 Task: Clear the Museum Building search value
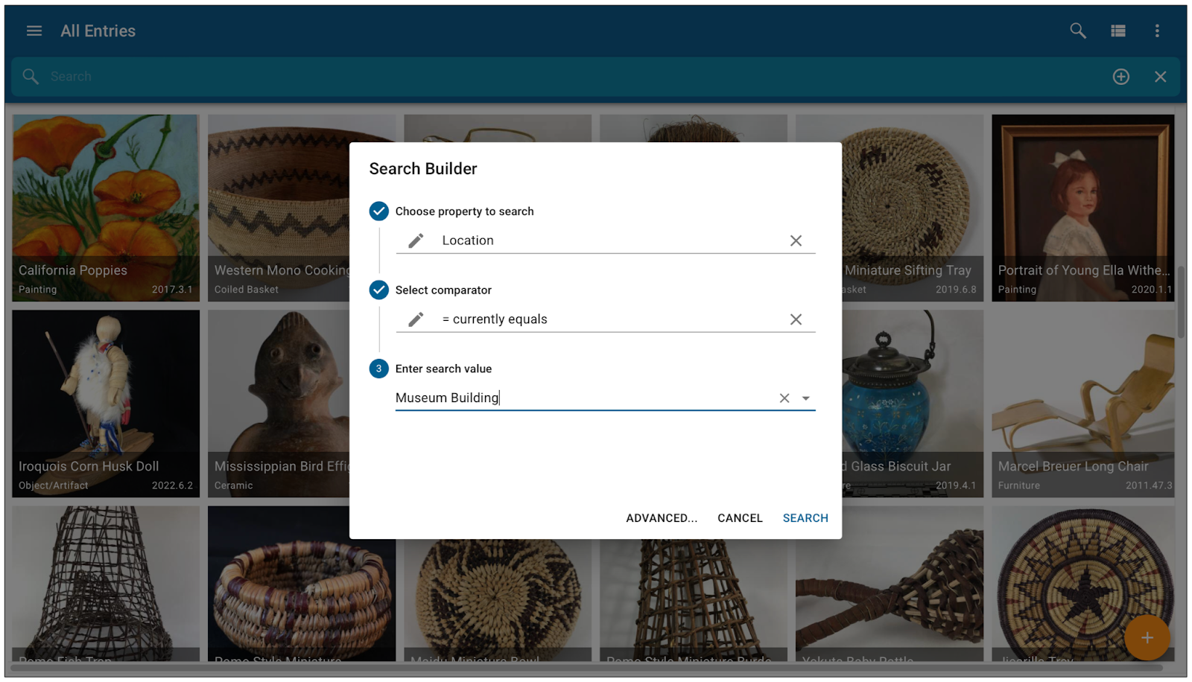tap(784, 398)
